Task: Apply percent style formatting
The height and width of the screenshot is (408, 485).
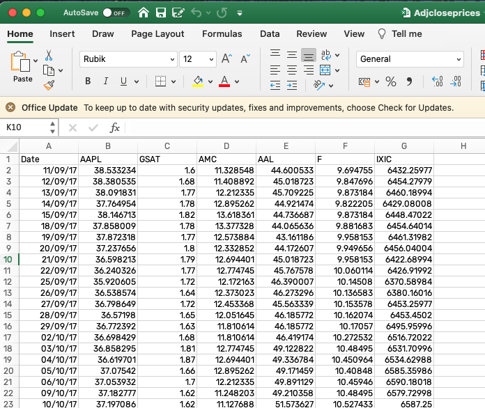Action: coord(390,81)
